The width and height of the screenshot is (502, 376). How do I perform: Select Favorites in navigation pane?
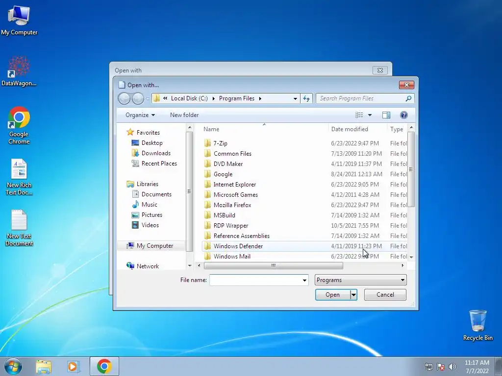point(143,132)
